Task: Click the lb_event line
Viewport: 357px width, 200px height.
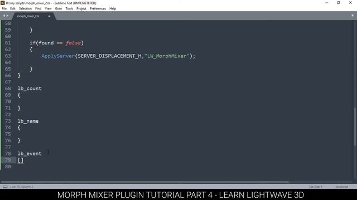Action: [x=30, y=153]
